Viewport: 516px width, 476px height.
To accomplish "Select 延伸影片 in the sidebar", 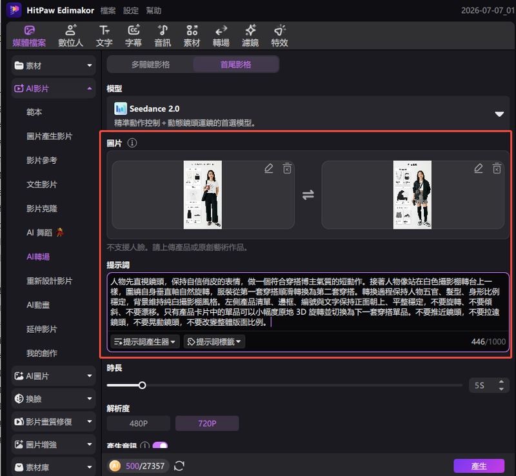I will 42,329.
